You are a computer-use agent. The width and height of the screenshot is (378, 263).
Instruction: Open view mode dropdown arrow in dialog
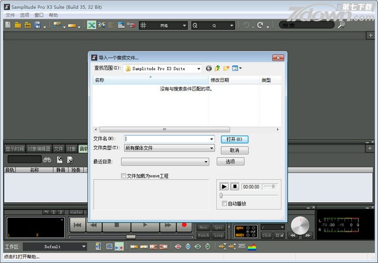(240, 69)
